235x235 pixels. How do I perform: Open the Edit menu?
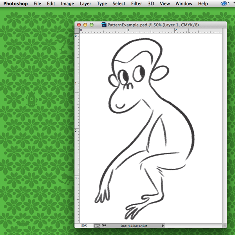(51, 4)
